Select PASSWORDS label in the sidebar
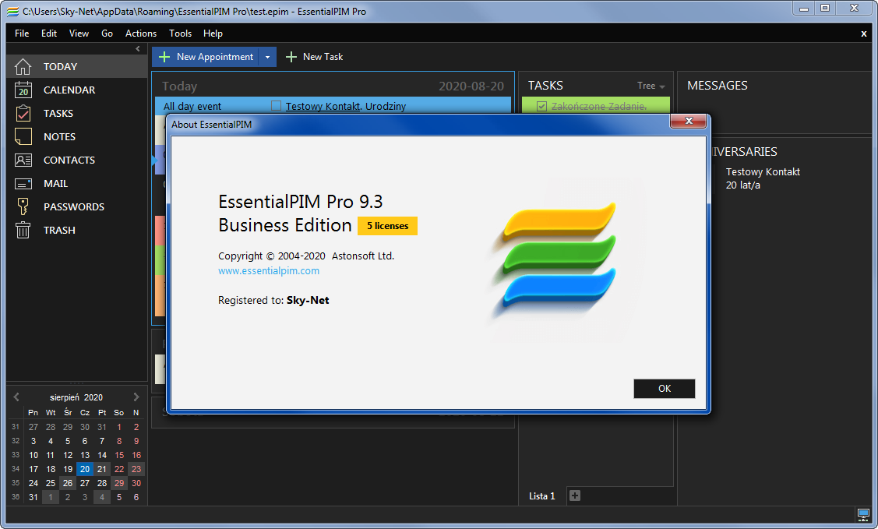878x529 pixels. [74, 206]
